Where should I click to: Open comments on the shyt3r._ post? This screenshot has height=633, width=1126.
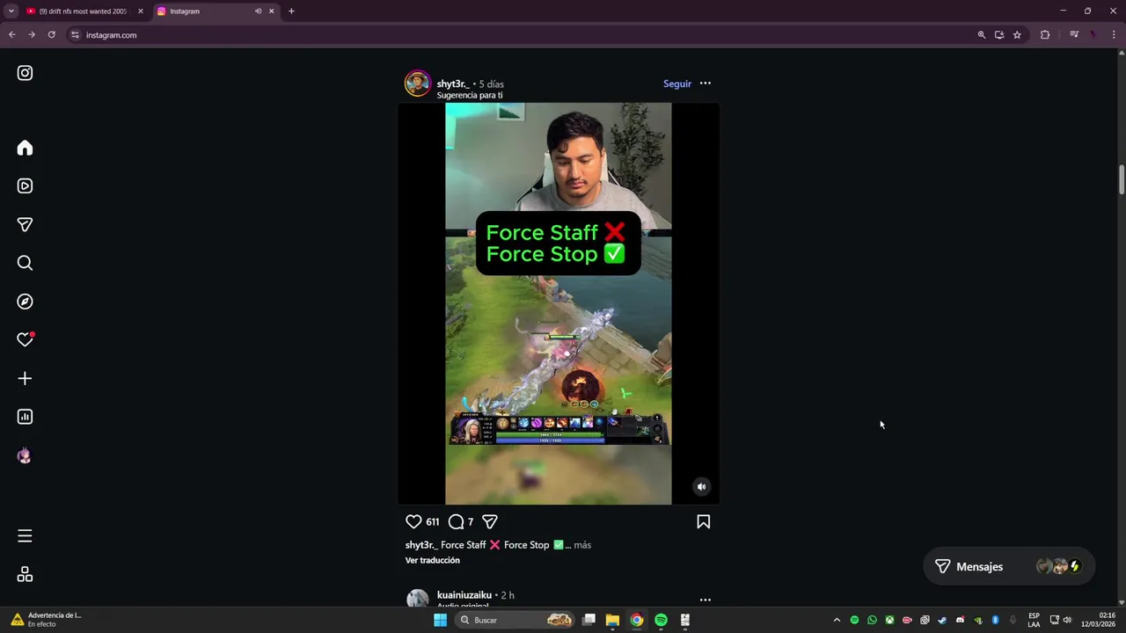pyautogui.click(x=456, y=521)
